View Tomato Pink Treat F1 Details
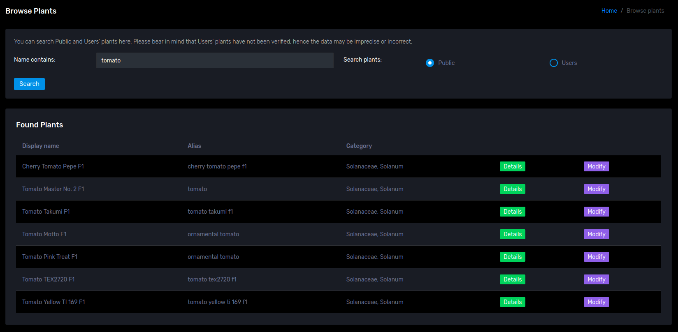The height and width of the screenshot is (332, 678). 512,257
